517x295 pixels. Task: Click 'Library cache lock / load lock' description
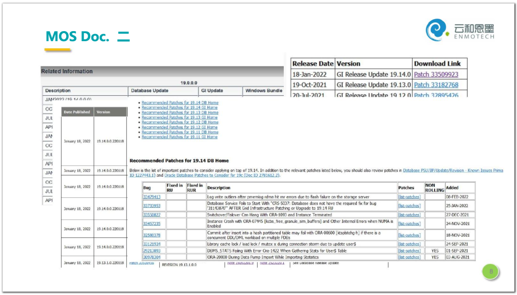281,244
